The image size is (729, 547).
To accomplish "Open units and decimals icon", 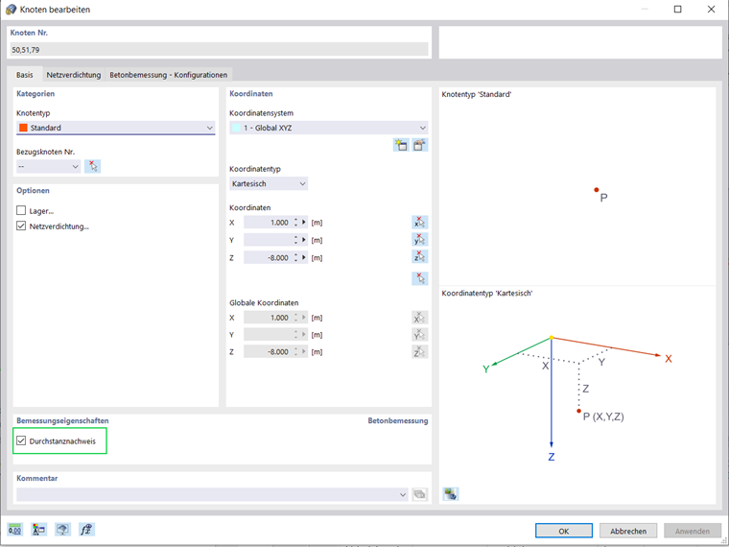I will tap(15, 530).
